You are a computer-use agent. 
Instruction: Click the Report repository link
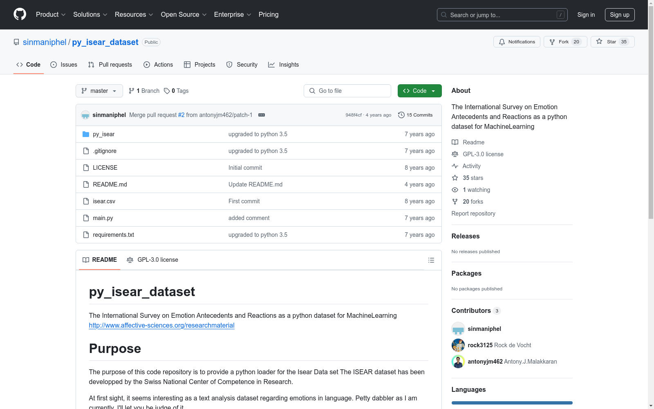(x=473, y=213)
